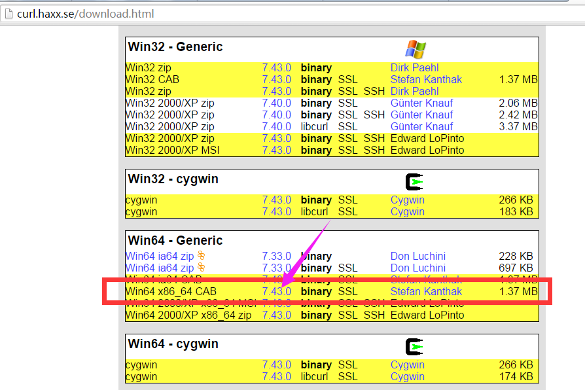
Task: Open Dirk Paehl link in the SSH zip row
Action: click(x=414, y=92)
